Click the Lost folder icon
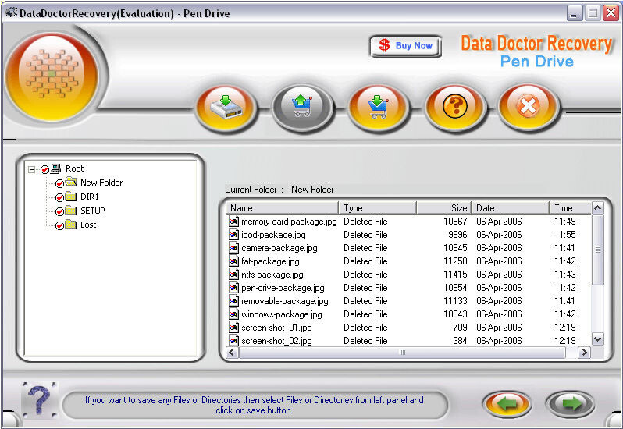Viewport: 623px width, 429px height. coord(71,225)
